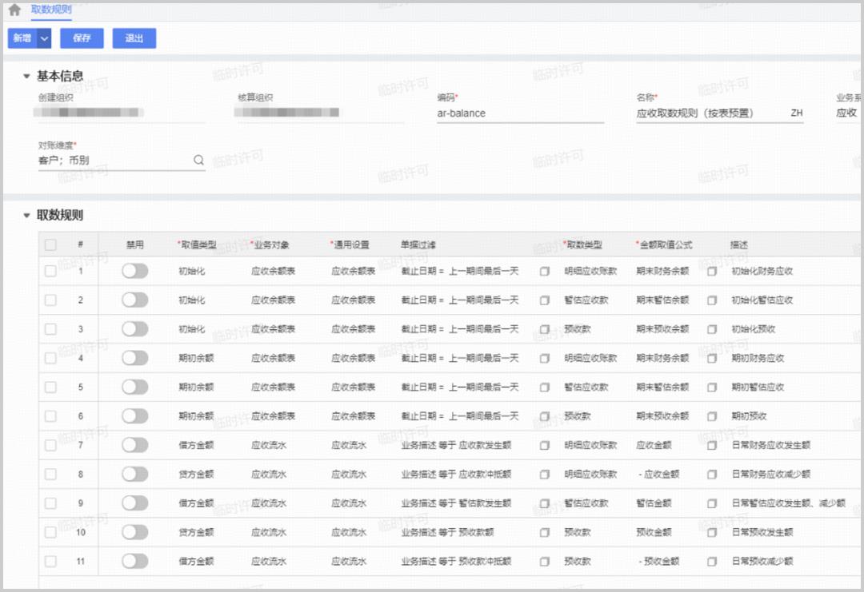Open the filter edit icon on row 5 暂估应收款

(545, 387)
